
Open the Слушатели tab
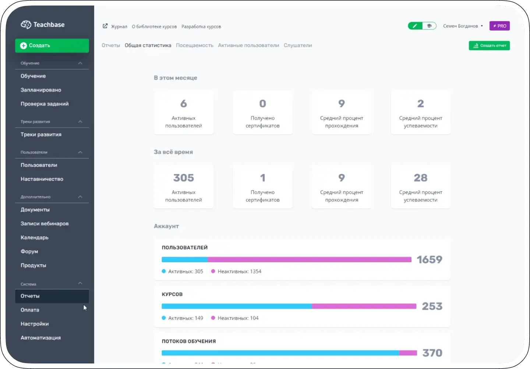(298, 45)
